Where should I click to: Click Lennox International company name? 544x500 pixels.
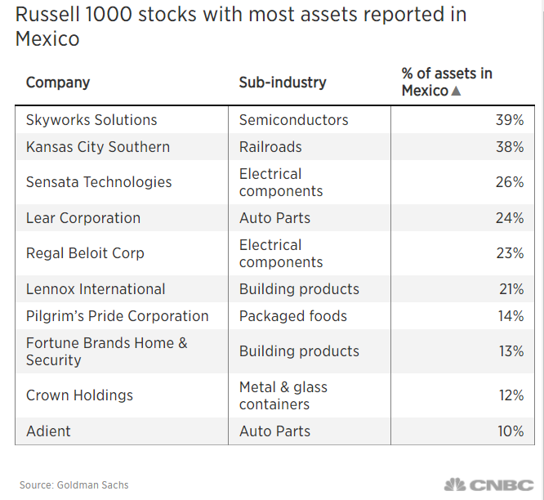[96, 289]
